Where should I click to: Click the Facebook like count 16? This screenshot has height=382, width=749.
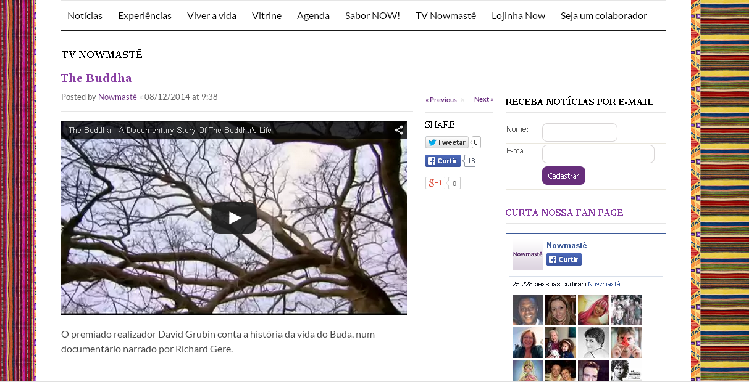[470, 161]
